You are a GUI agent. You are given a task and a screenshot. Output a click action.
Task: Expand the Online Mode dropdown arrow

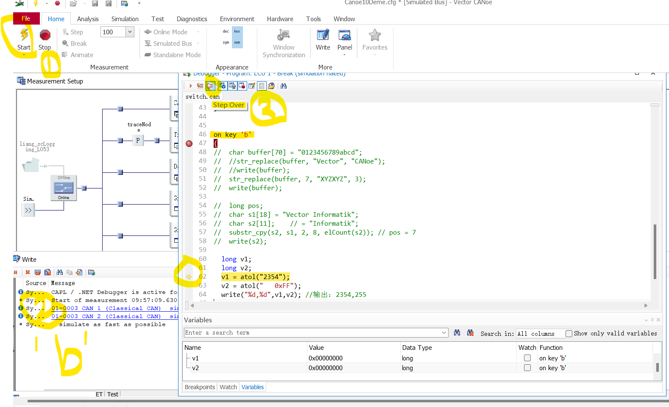pos(198,32)
